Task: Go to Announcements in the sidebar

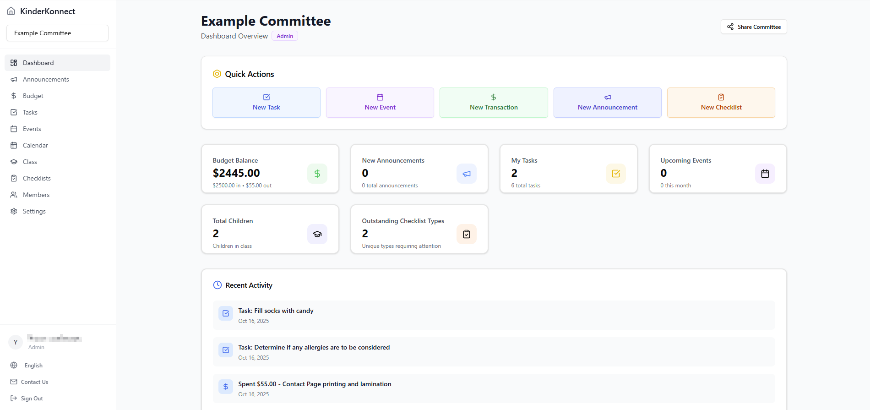Action: [57, 79]
